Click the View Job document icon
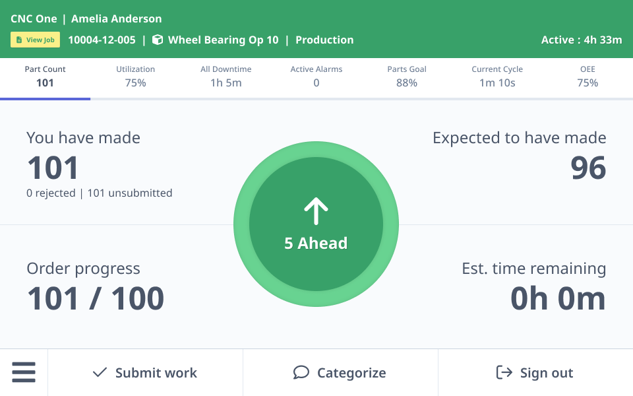This screenshot has width=633, height=396. point(19,40)
